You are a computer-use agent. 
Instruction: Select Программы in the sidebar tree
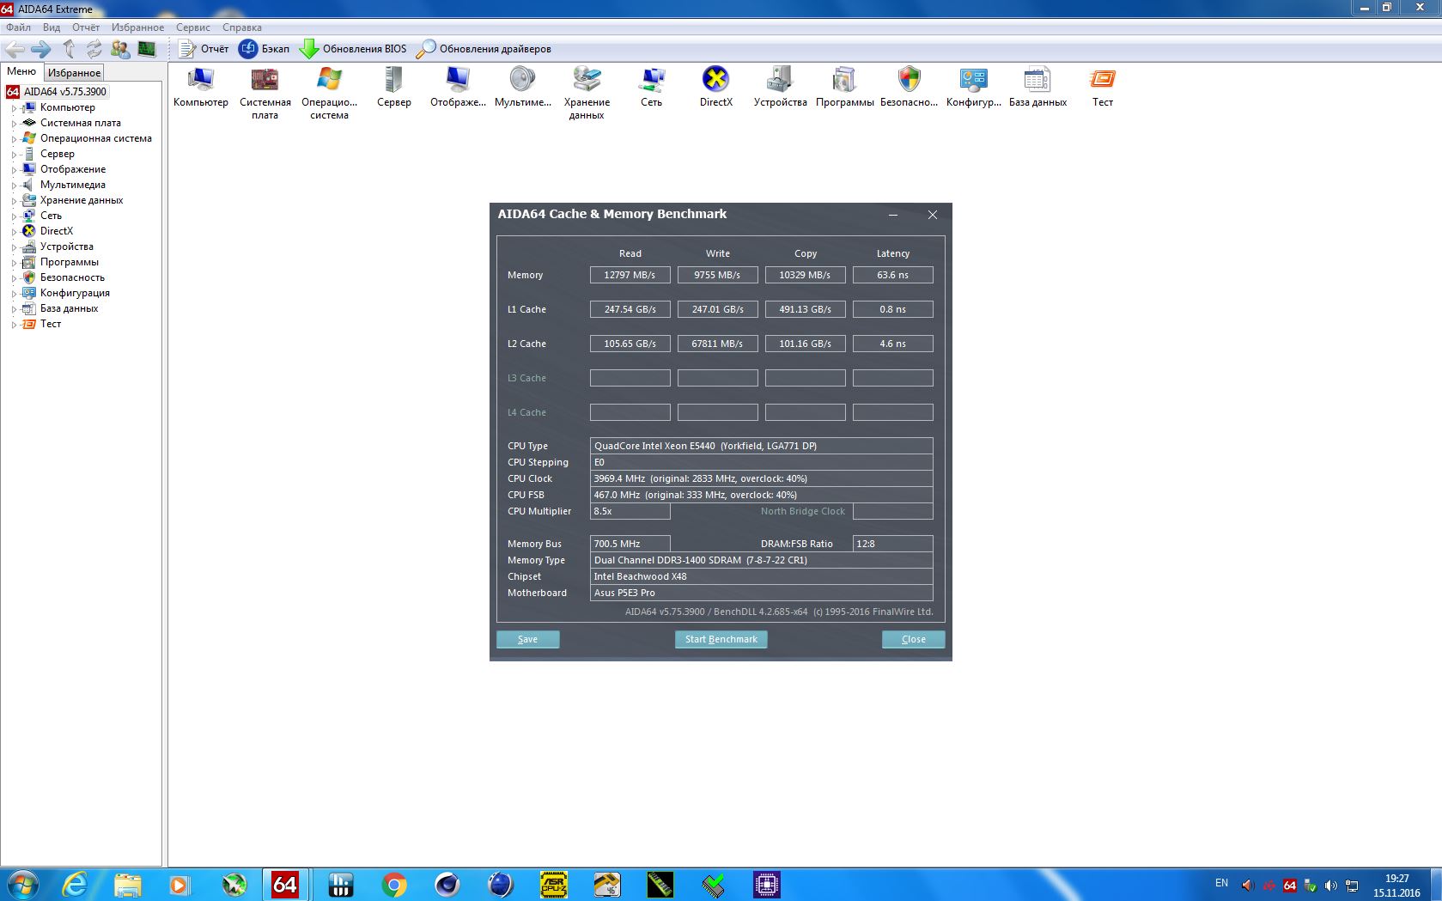click(x=70, y=262)
